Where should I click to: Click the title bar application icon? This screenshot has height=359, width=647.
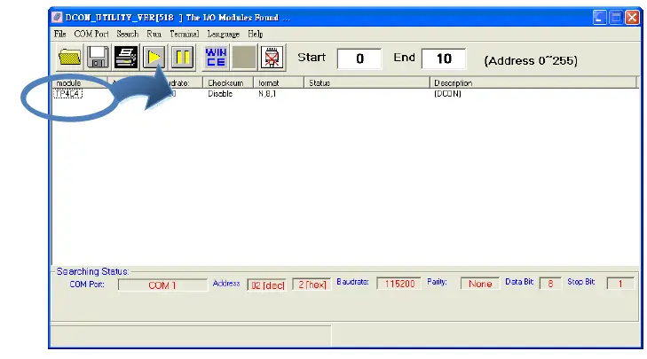58,18
